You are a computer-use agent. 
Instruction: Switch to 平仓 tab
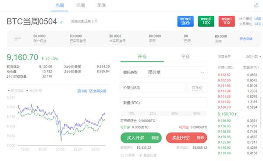185,56
